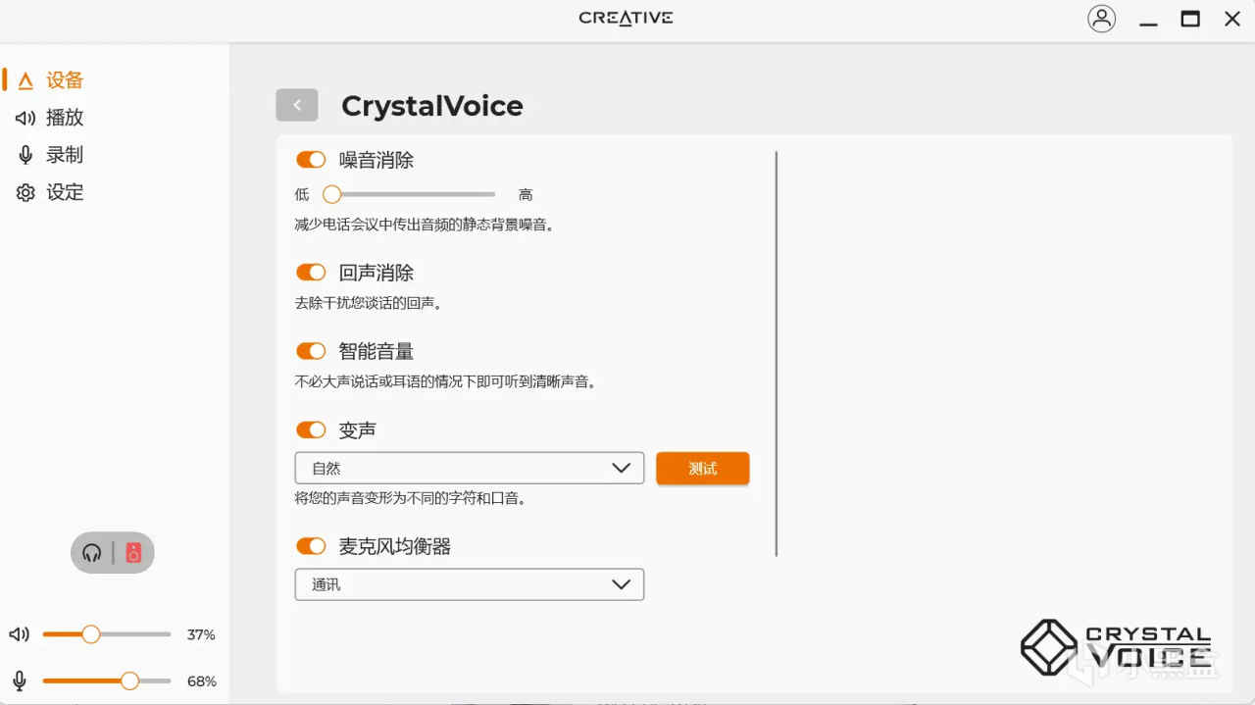Click the CrystalVoice logo
Screen dimensions: 1255x705
click(1115, 647)
